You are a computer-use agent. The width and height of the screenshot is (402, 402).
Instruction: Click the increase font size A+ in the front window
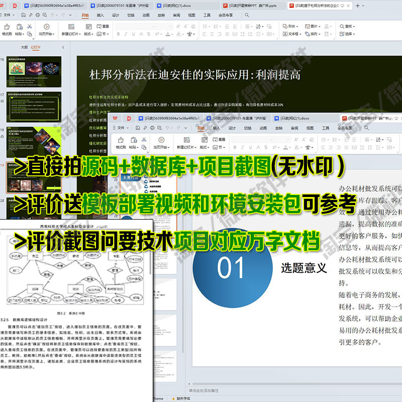coord(296,140)
